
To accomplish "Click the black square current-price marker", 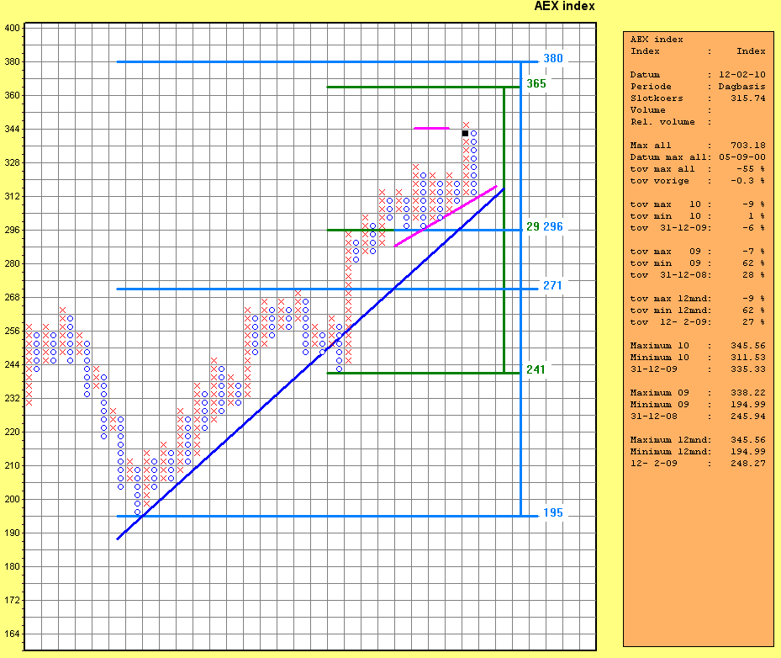I will point(465,133).
